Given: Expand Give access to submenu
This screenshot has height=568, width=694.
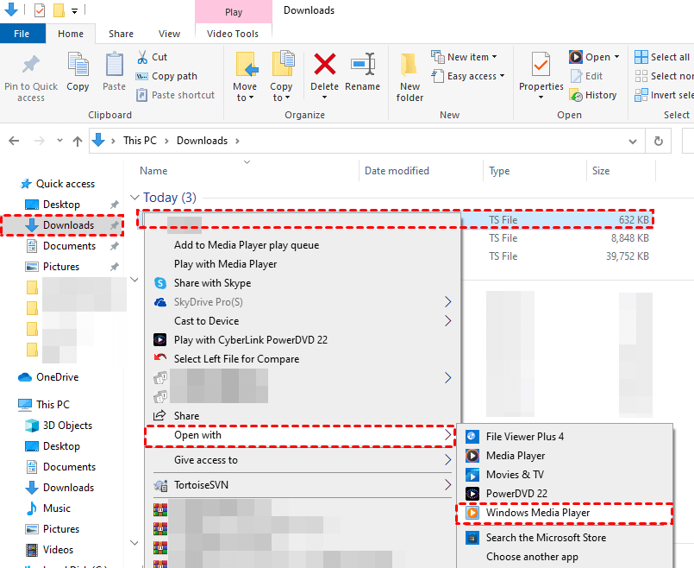Looking at the screenshot, I should pos(448,460).
